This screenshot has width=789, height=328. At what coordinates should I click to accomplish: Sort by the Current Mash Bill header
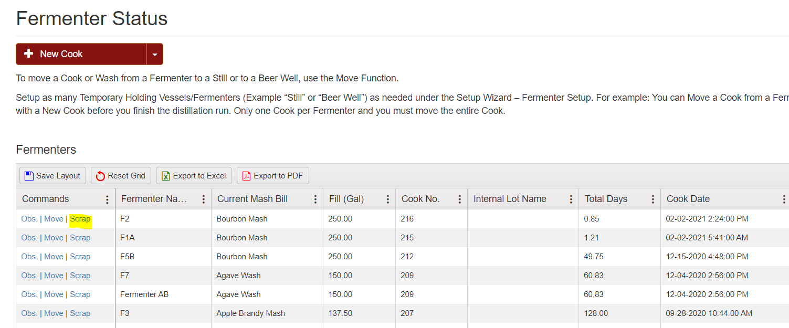(253, 199)
